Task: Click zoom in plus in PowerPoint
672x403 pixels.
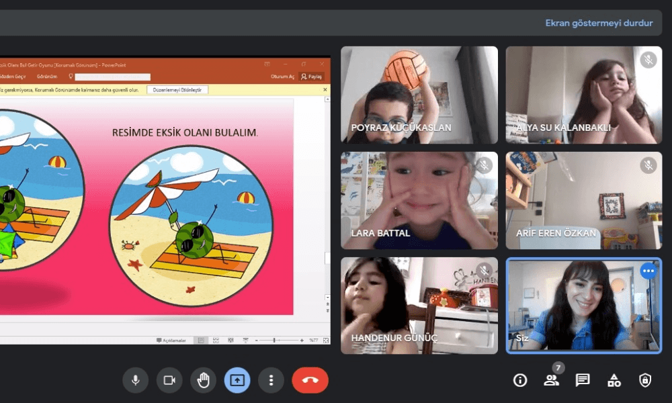Action: 302,341
